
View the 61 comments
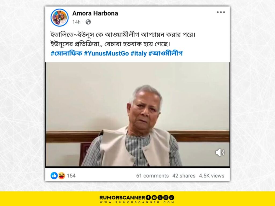[x=153, y=176]
